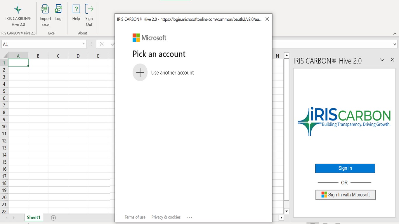Select the Sheet1 tab
This screenshot has height=224, width=399.
[34, 218]
